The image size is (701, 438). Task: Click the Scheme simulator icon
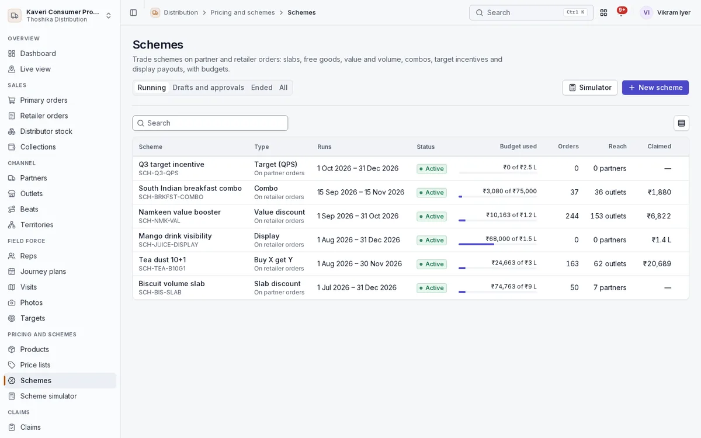(12, 396)
